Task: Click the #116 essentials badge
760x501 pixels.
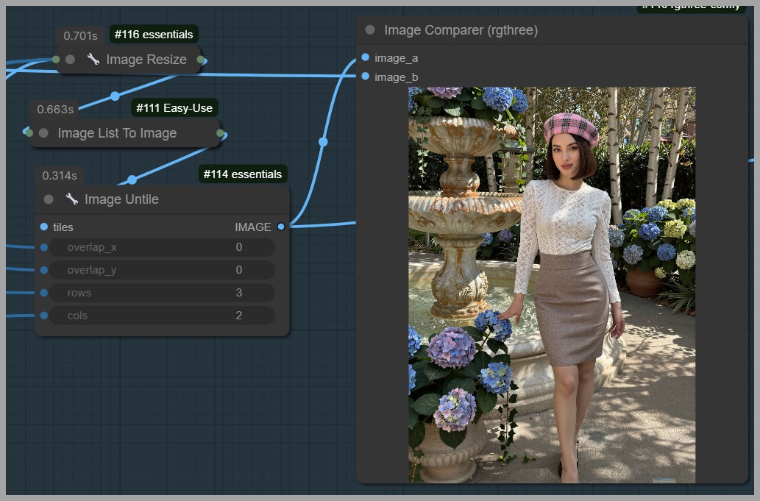Action: pos(154,34)
